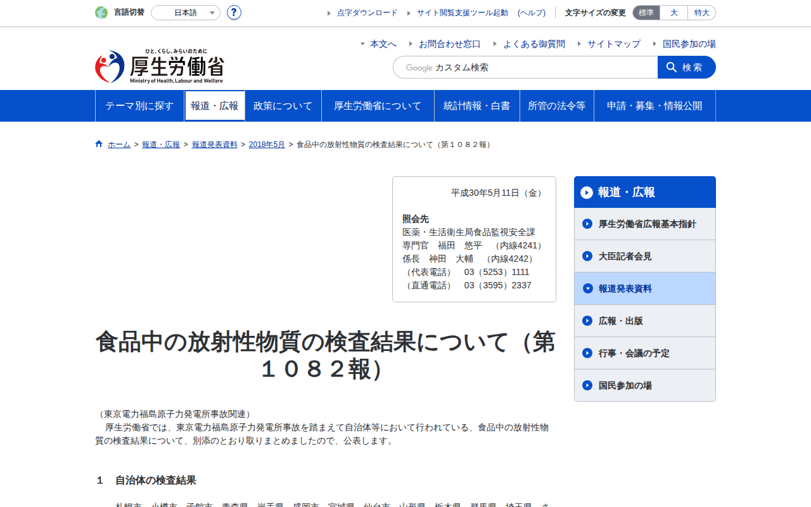Open the 日本語 language dropdown

coord(186,13)
